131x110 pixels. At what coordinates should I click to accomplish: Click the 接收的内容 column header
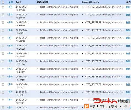[42, 2]
